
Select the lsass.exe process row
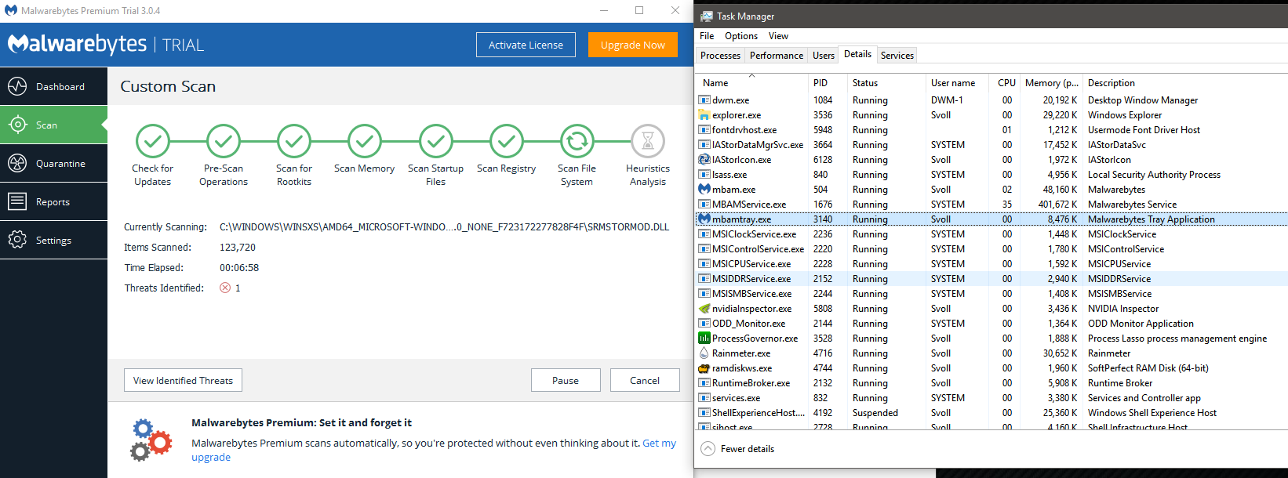click(x=992, y=175)
